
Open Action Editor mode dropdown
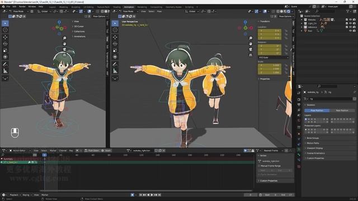20,151
